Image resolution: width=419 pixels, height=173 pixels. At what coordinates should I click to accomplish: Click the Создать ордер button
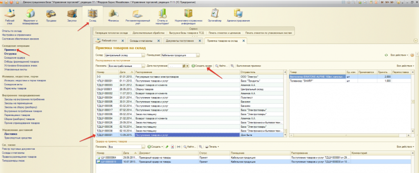pyautogui.click(x=202, y=66)
